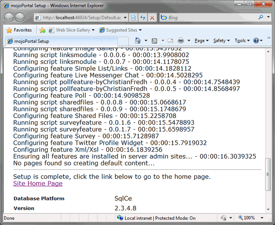Image resolution: width=275 pixels, height=225 pixels.
Task: Click the Print icon
Action: (x=181, y=41)
